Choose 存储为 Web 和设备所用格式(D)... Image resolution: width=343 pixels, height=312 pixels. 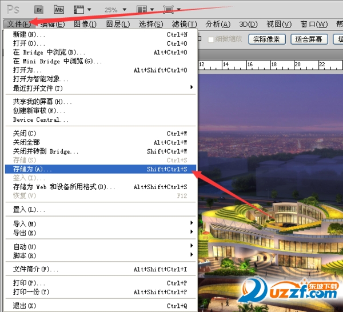(101, 187)
